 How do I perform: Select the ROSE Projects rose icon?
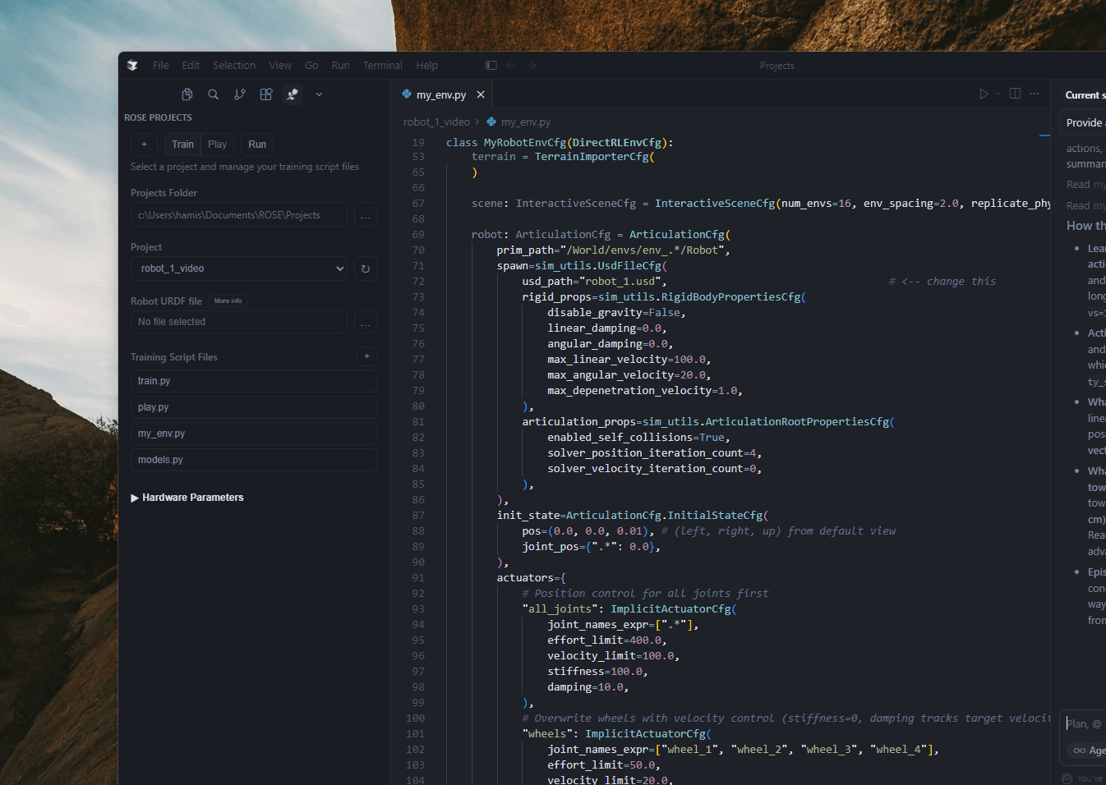coord(293,94)
